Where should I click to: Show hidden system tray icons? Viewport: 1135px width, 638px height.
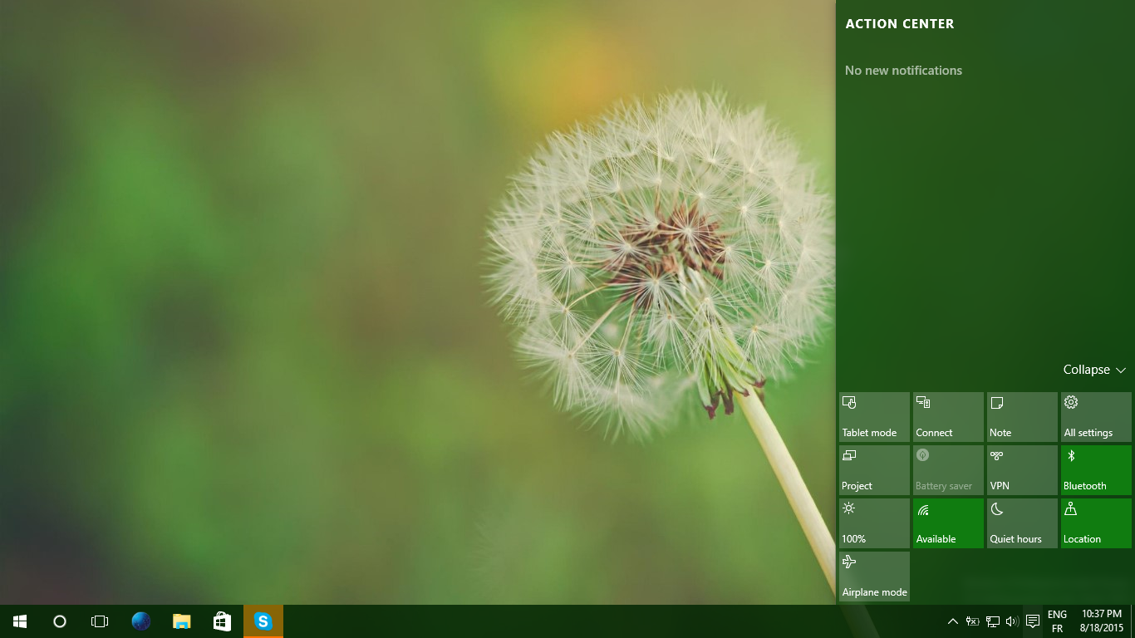tap(953, 621)
